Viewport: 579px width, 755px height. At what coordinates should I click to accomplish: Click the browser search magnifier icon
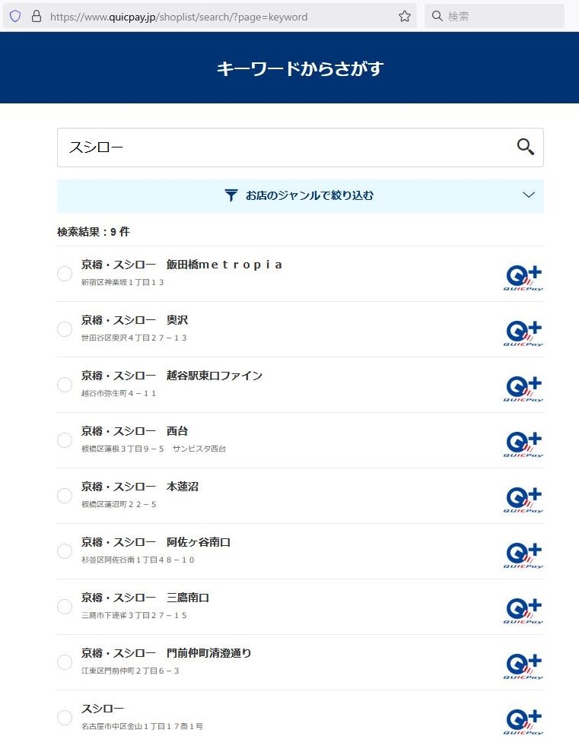point(437,16)
